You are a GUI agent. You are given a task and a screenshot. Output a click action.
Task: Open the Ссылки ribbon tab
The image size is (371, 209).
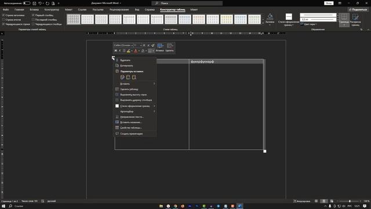(x=82, y=10)
